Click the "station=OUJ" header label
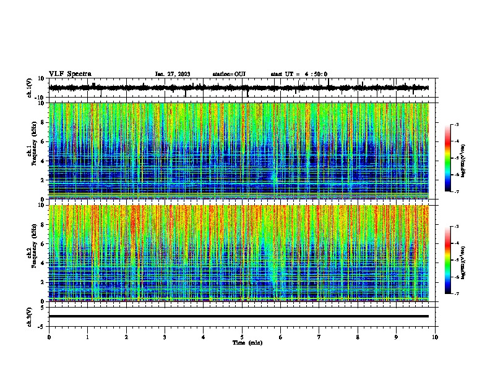The image size is (490, 378). 229,74
